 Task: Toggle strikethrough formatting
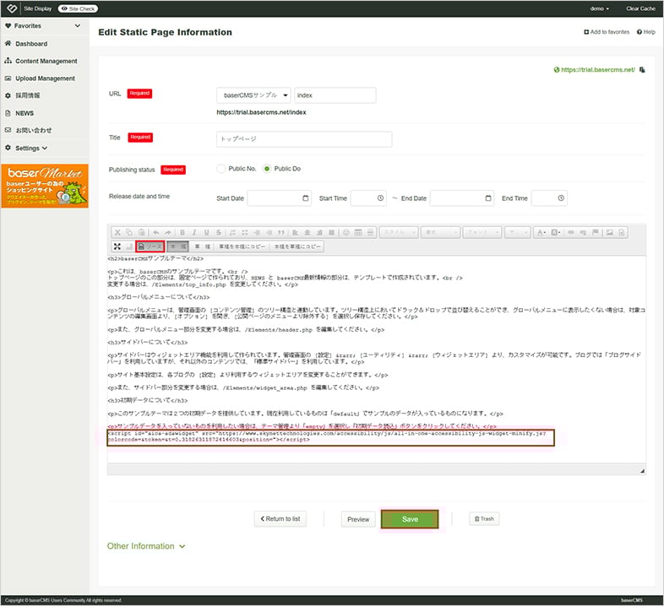point(219,232)
